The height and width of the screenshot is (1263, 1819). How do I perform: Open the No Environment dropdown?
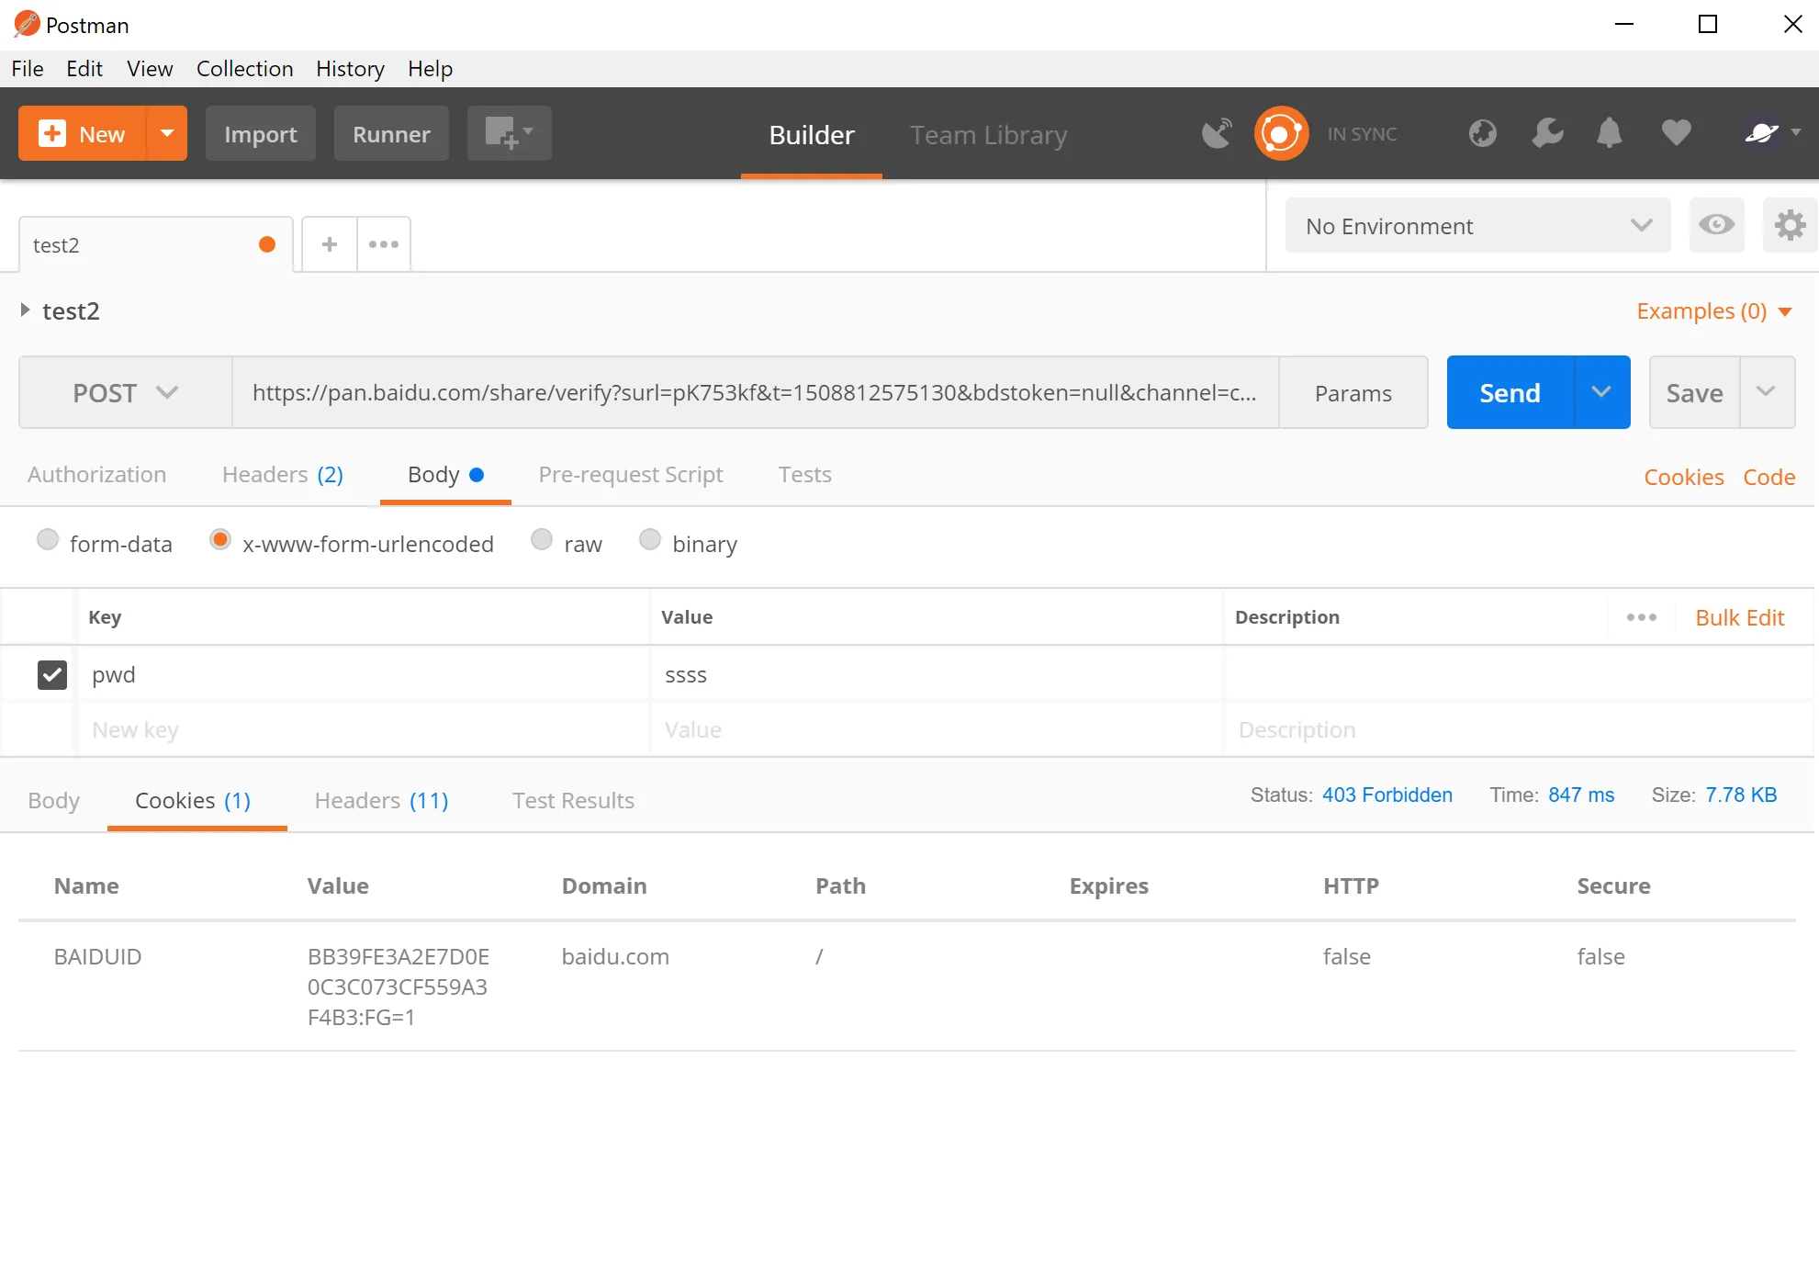pyautogui.click(x=1477, y=226)
